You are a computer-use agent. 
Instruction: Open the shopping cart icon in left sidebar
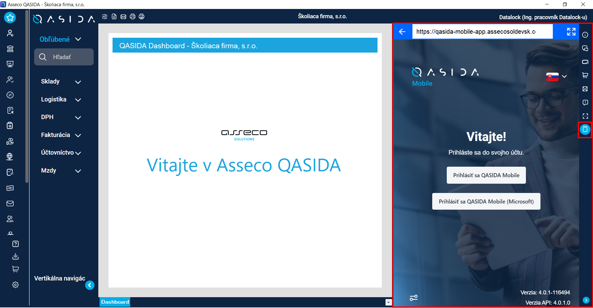click(x=15, y=269)
